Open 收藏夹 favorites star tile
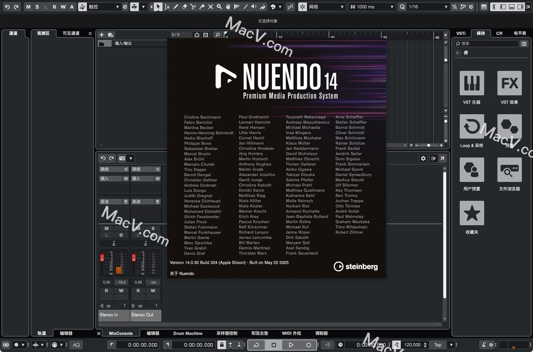Viewport: 533px width, 352px height. pyautogui.click(x=472, y=213)
